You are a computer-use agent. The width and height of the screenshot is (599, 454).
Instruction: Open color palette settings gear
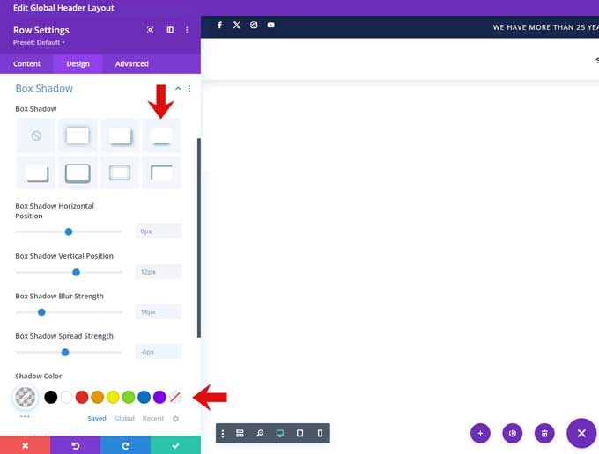(x=175, y=419)
